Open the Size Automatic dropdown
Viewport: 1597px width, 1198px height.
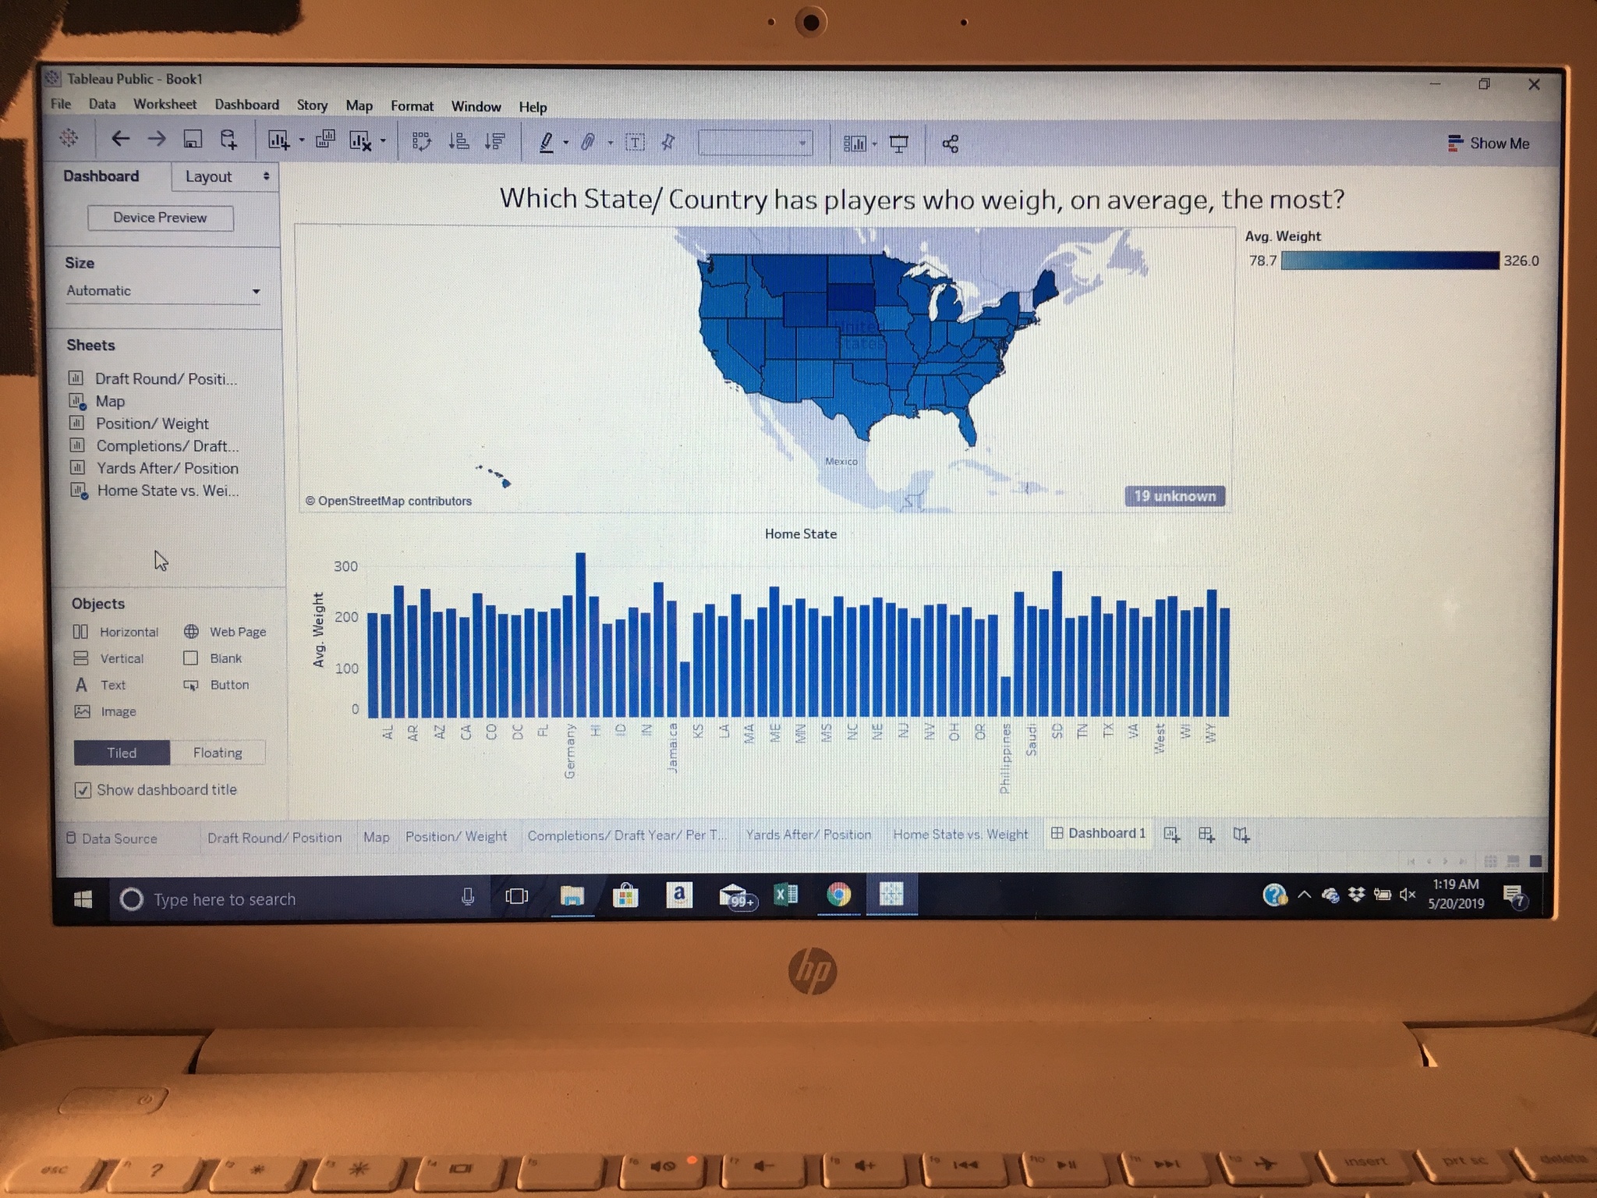coord(163,291)
